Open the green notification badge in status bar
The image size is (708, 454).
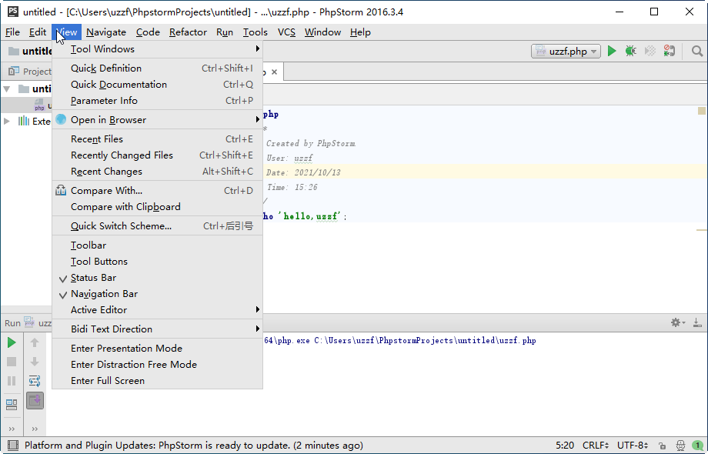[x=698, y=446]
